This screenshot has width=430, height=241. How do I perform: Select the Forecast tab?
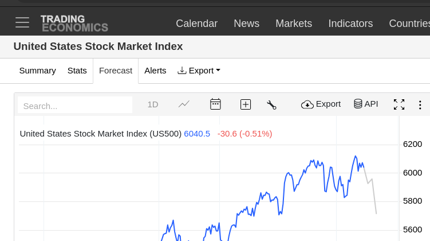pyautogui.click(x=116, y=71)
